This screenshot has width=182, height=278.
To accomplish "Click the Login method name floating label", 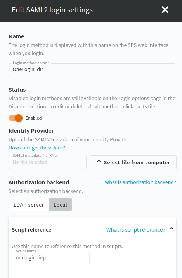I will point(31,63).
